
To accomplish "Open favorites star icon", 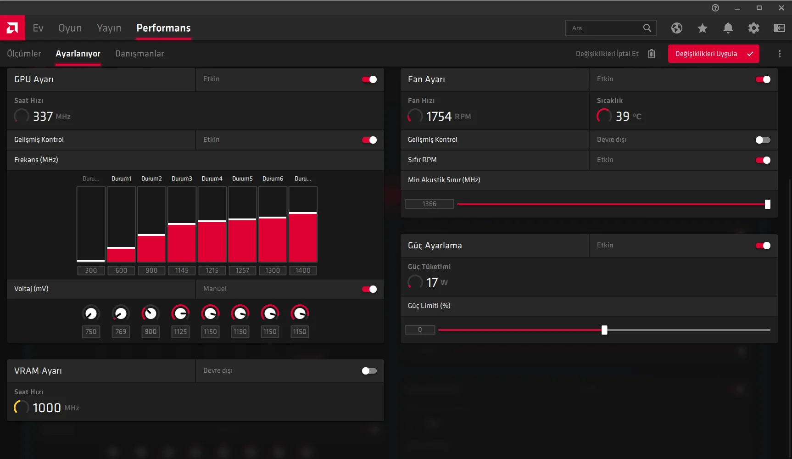I will (702, 28).
